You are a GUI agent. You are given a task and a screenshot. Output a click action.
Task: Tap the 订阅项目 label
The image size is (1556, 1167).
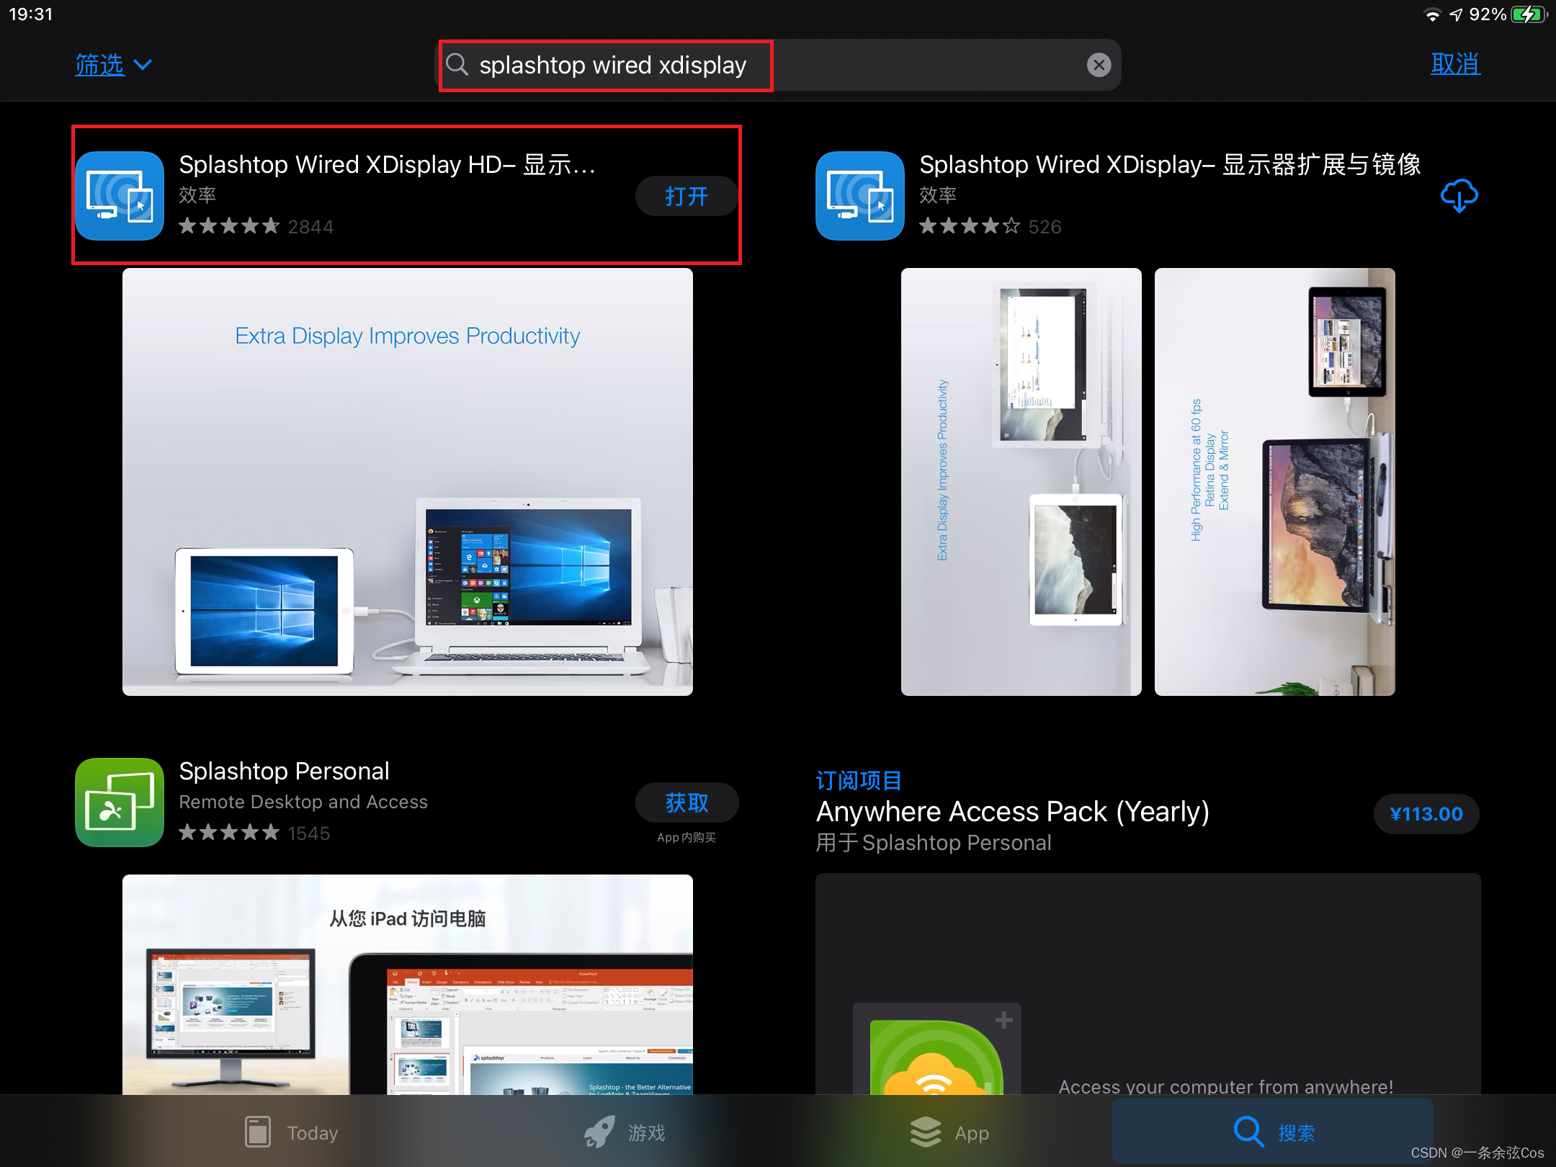(x=859, y=780)
